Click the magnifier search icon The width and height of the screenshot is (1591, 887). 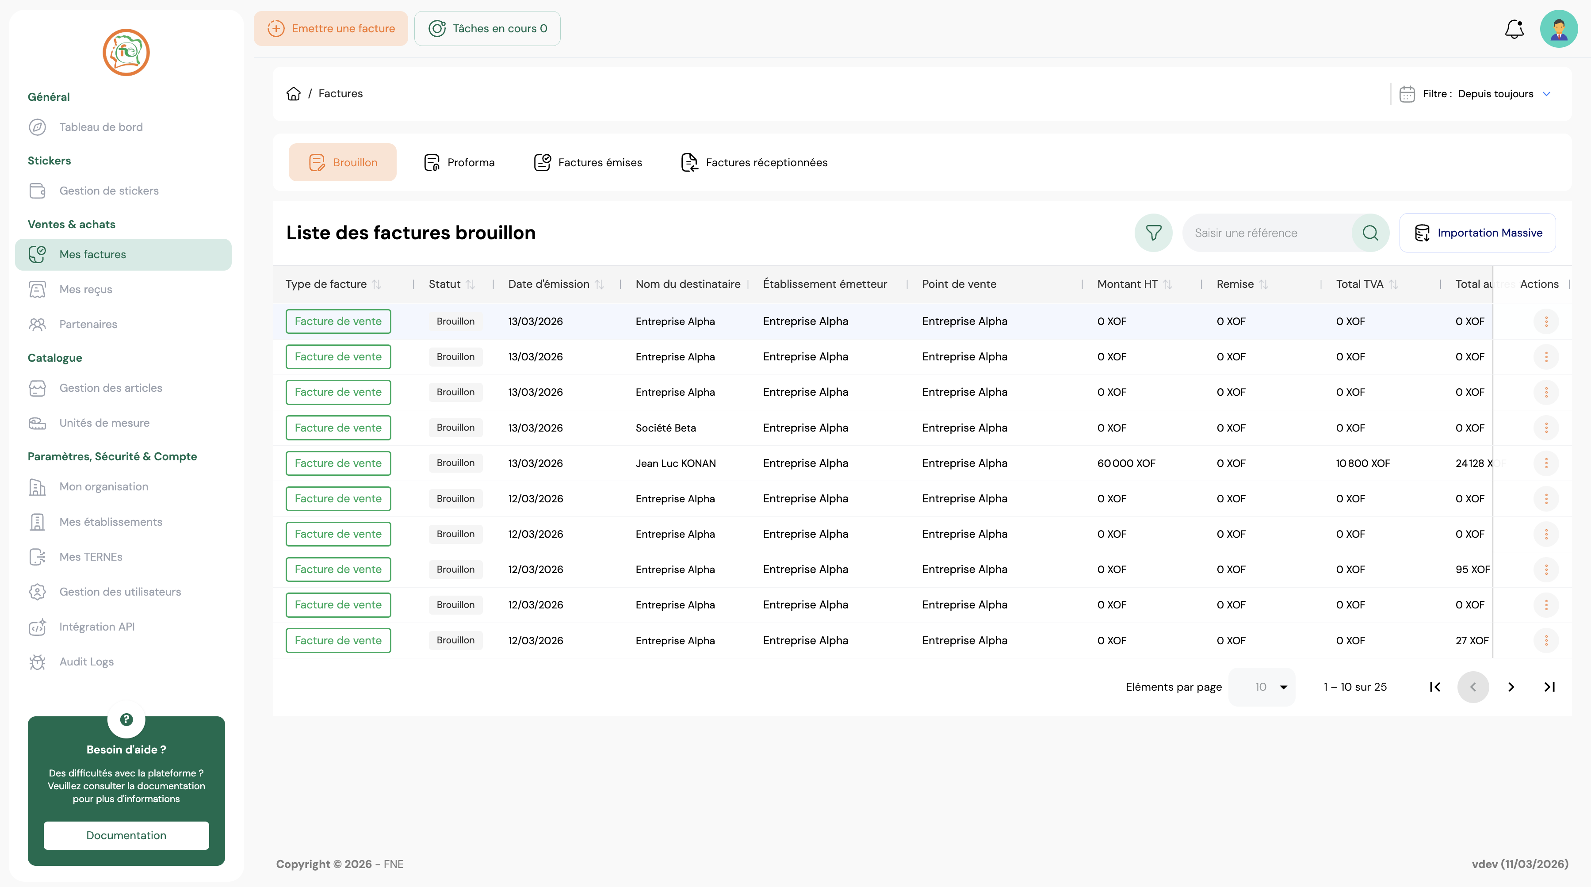(1370, 233)
